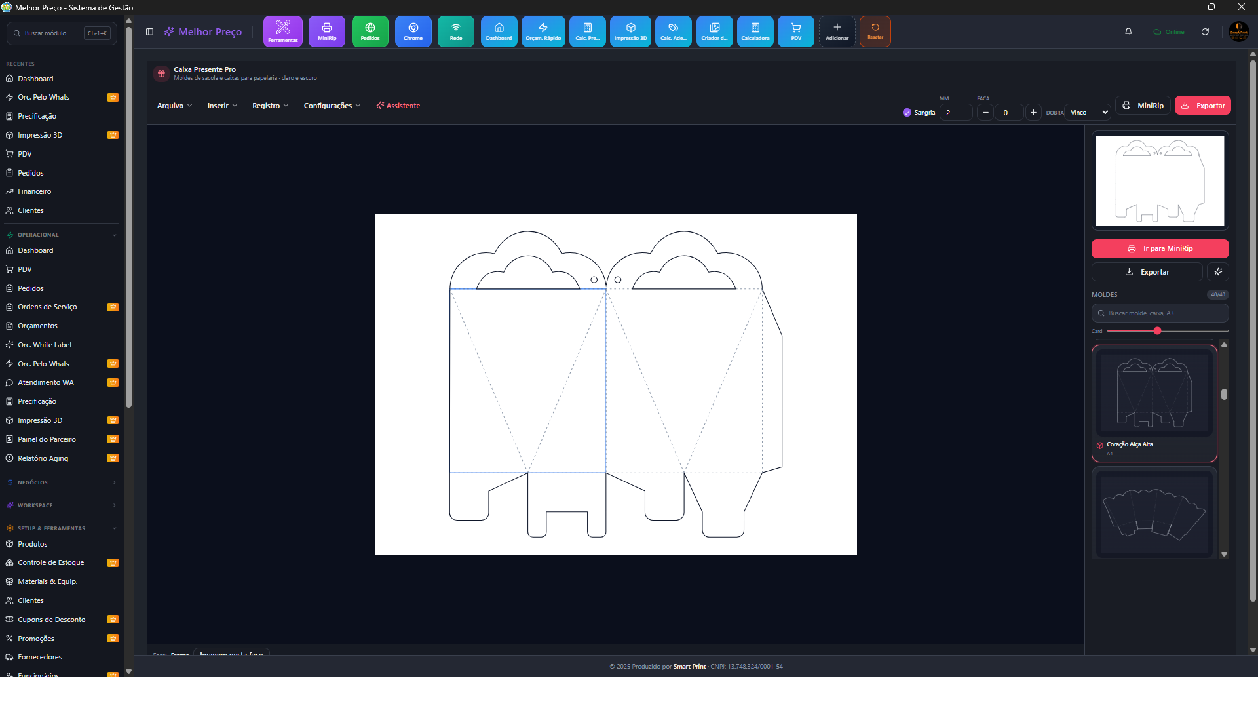
Task: Click the Buscar molde search field
Action: [1160, 313]
